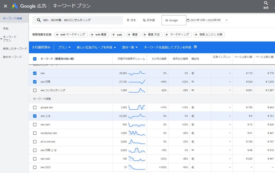Click the 3 行選択済み label
This screenshot has height=173, width=275.
pos(41,47)
